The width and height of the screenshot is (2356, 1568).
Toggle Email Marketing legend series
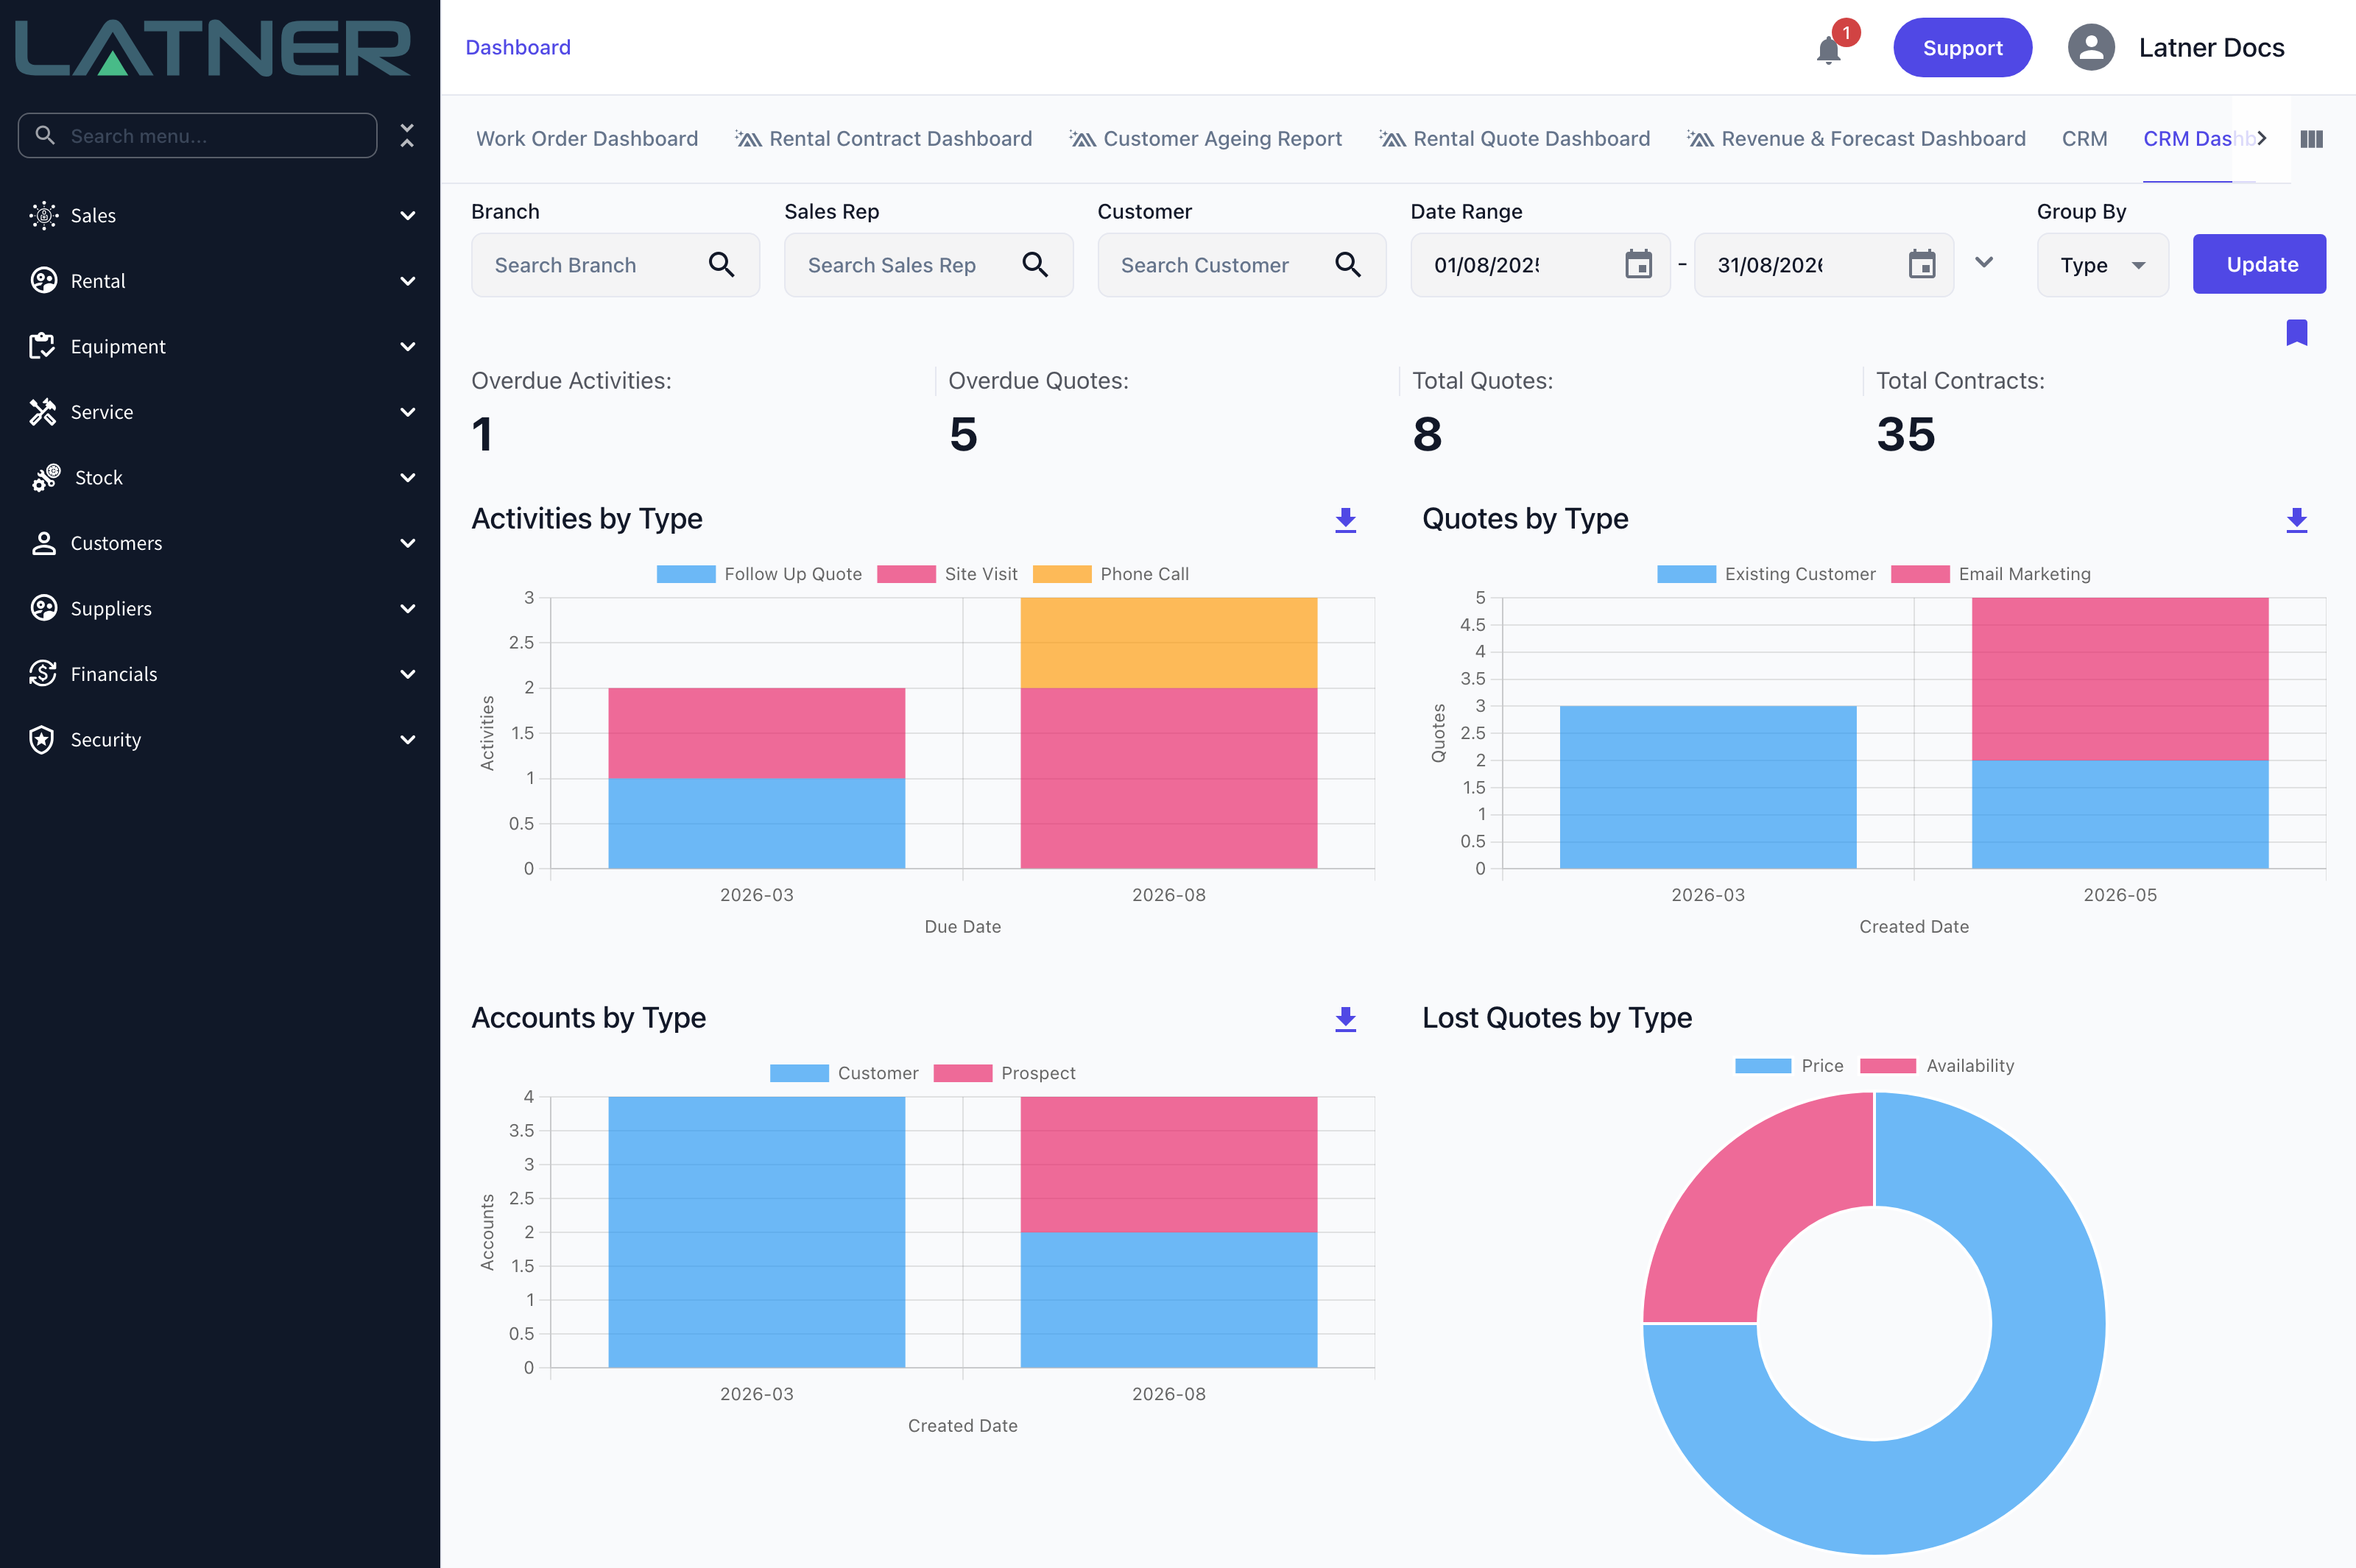(1991, 574)
